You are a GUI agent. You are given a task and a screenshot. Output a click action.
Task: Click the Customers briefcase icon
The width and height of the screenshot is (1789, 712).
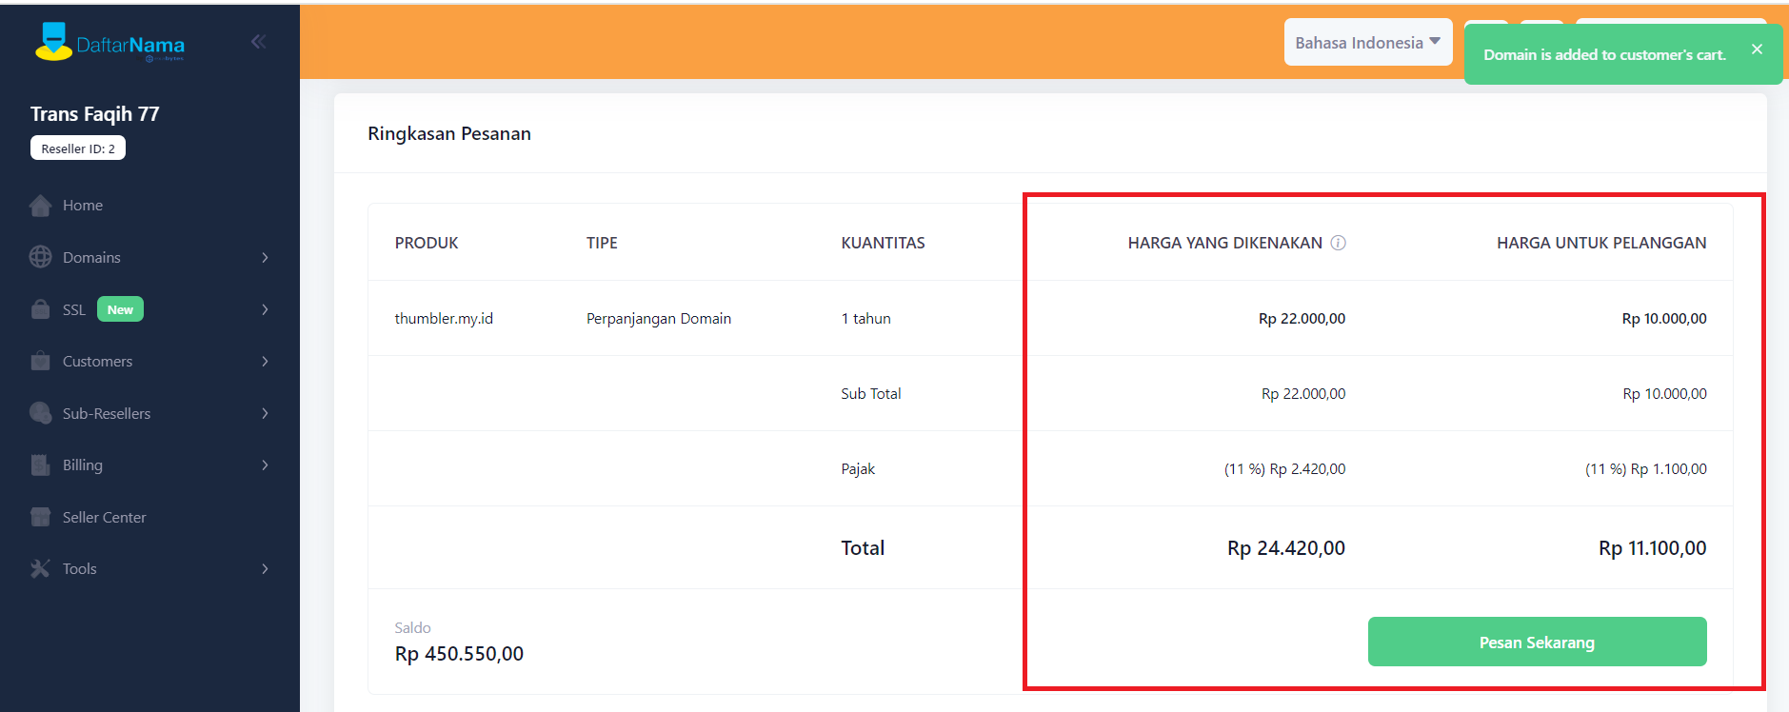40,362
